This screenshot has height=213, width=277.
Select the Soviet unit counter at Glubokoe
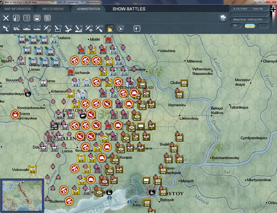(184, 83)
